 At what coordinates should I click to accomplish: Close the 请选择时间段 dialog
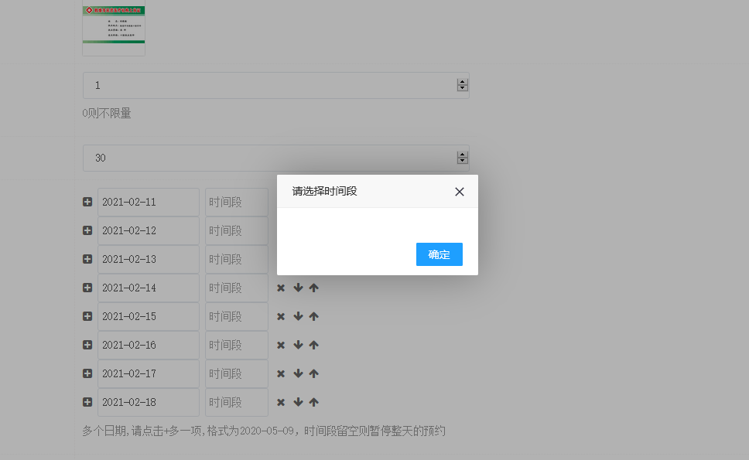point(460,192)
